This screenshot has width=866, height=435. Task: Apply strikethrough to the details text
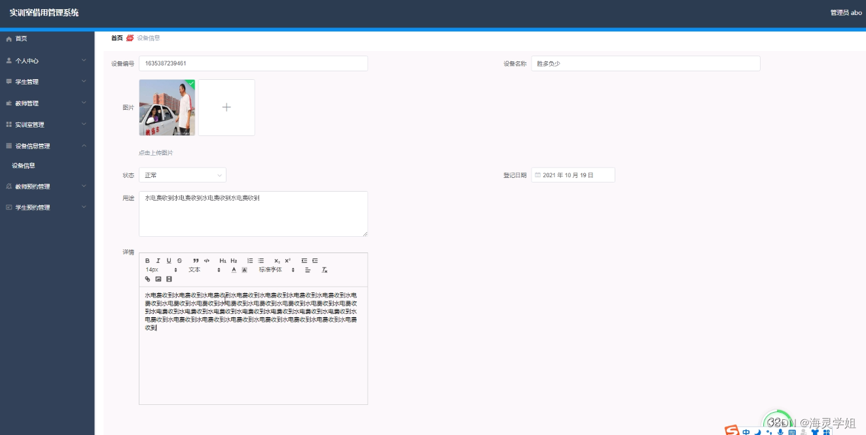coord(179,260)
